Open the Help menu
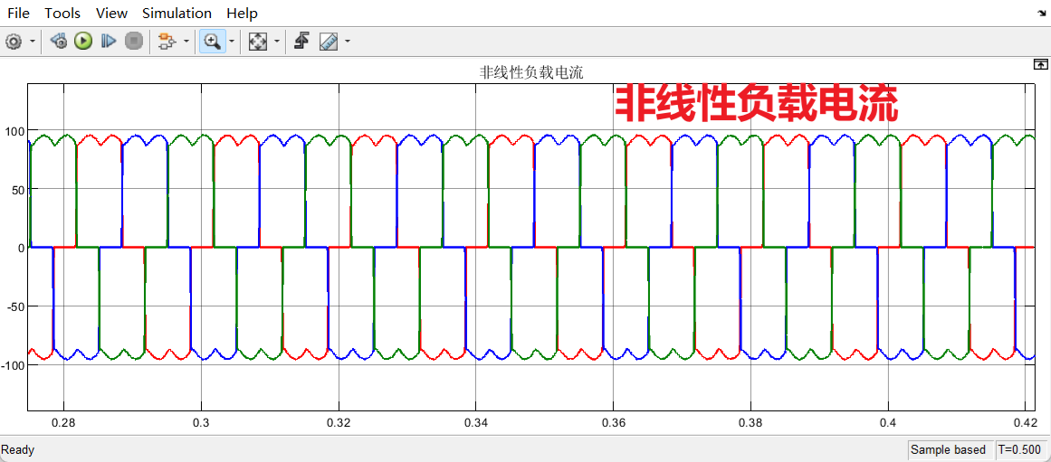Screen dimensions: 1051x462 click(242, 14)
